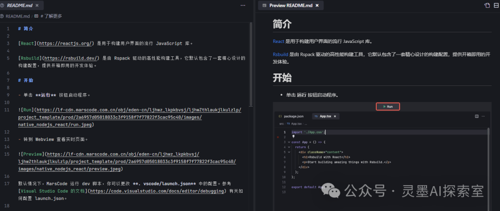500x211 pixels.
Task: Click the embedded Run screenshot image in the preview
Action: tap(381, 156)
